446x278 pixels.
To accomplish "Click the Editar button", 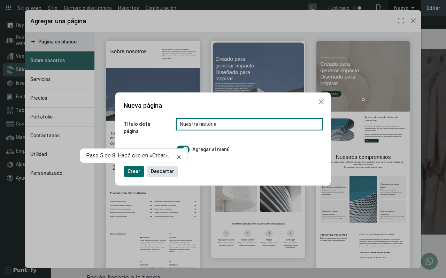I will click(x=433, y=8).
